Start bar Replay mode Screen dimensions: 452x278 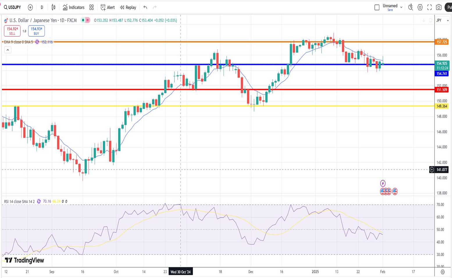(128, 7)
